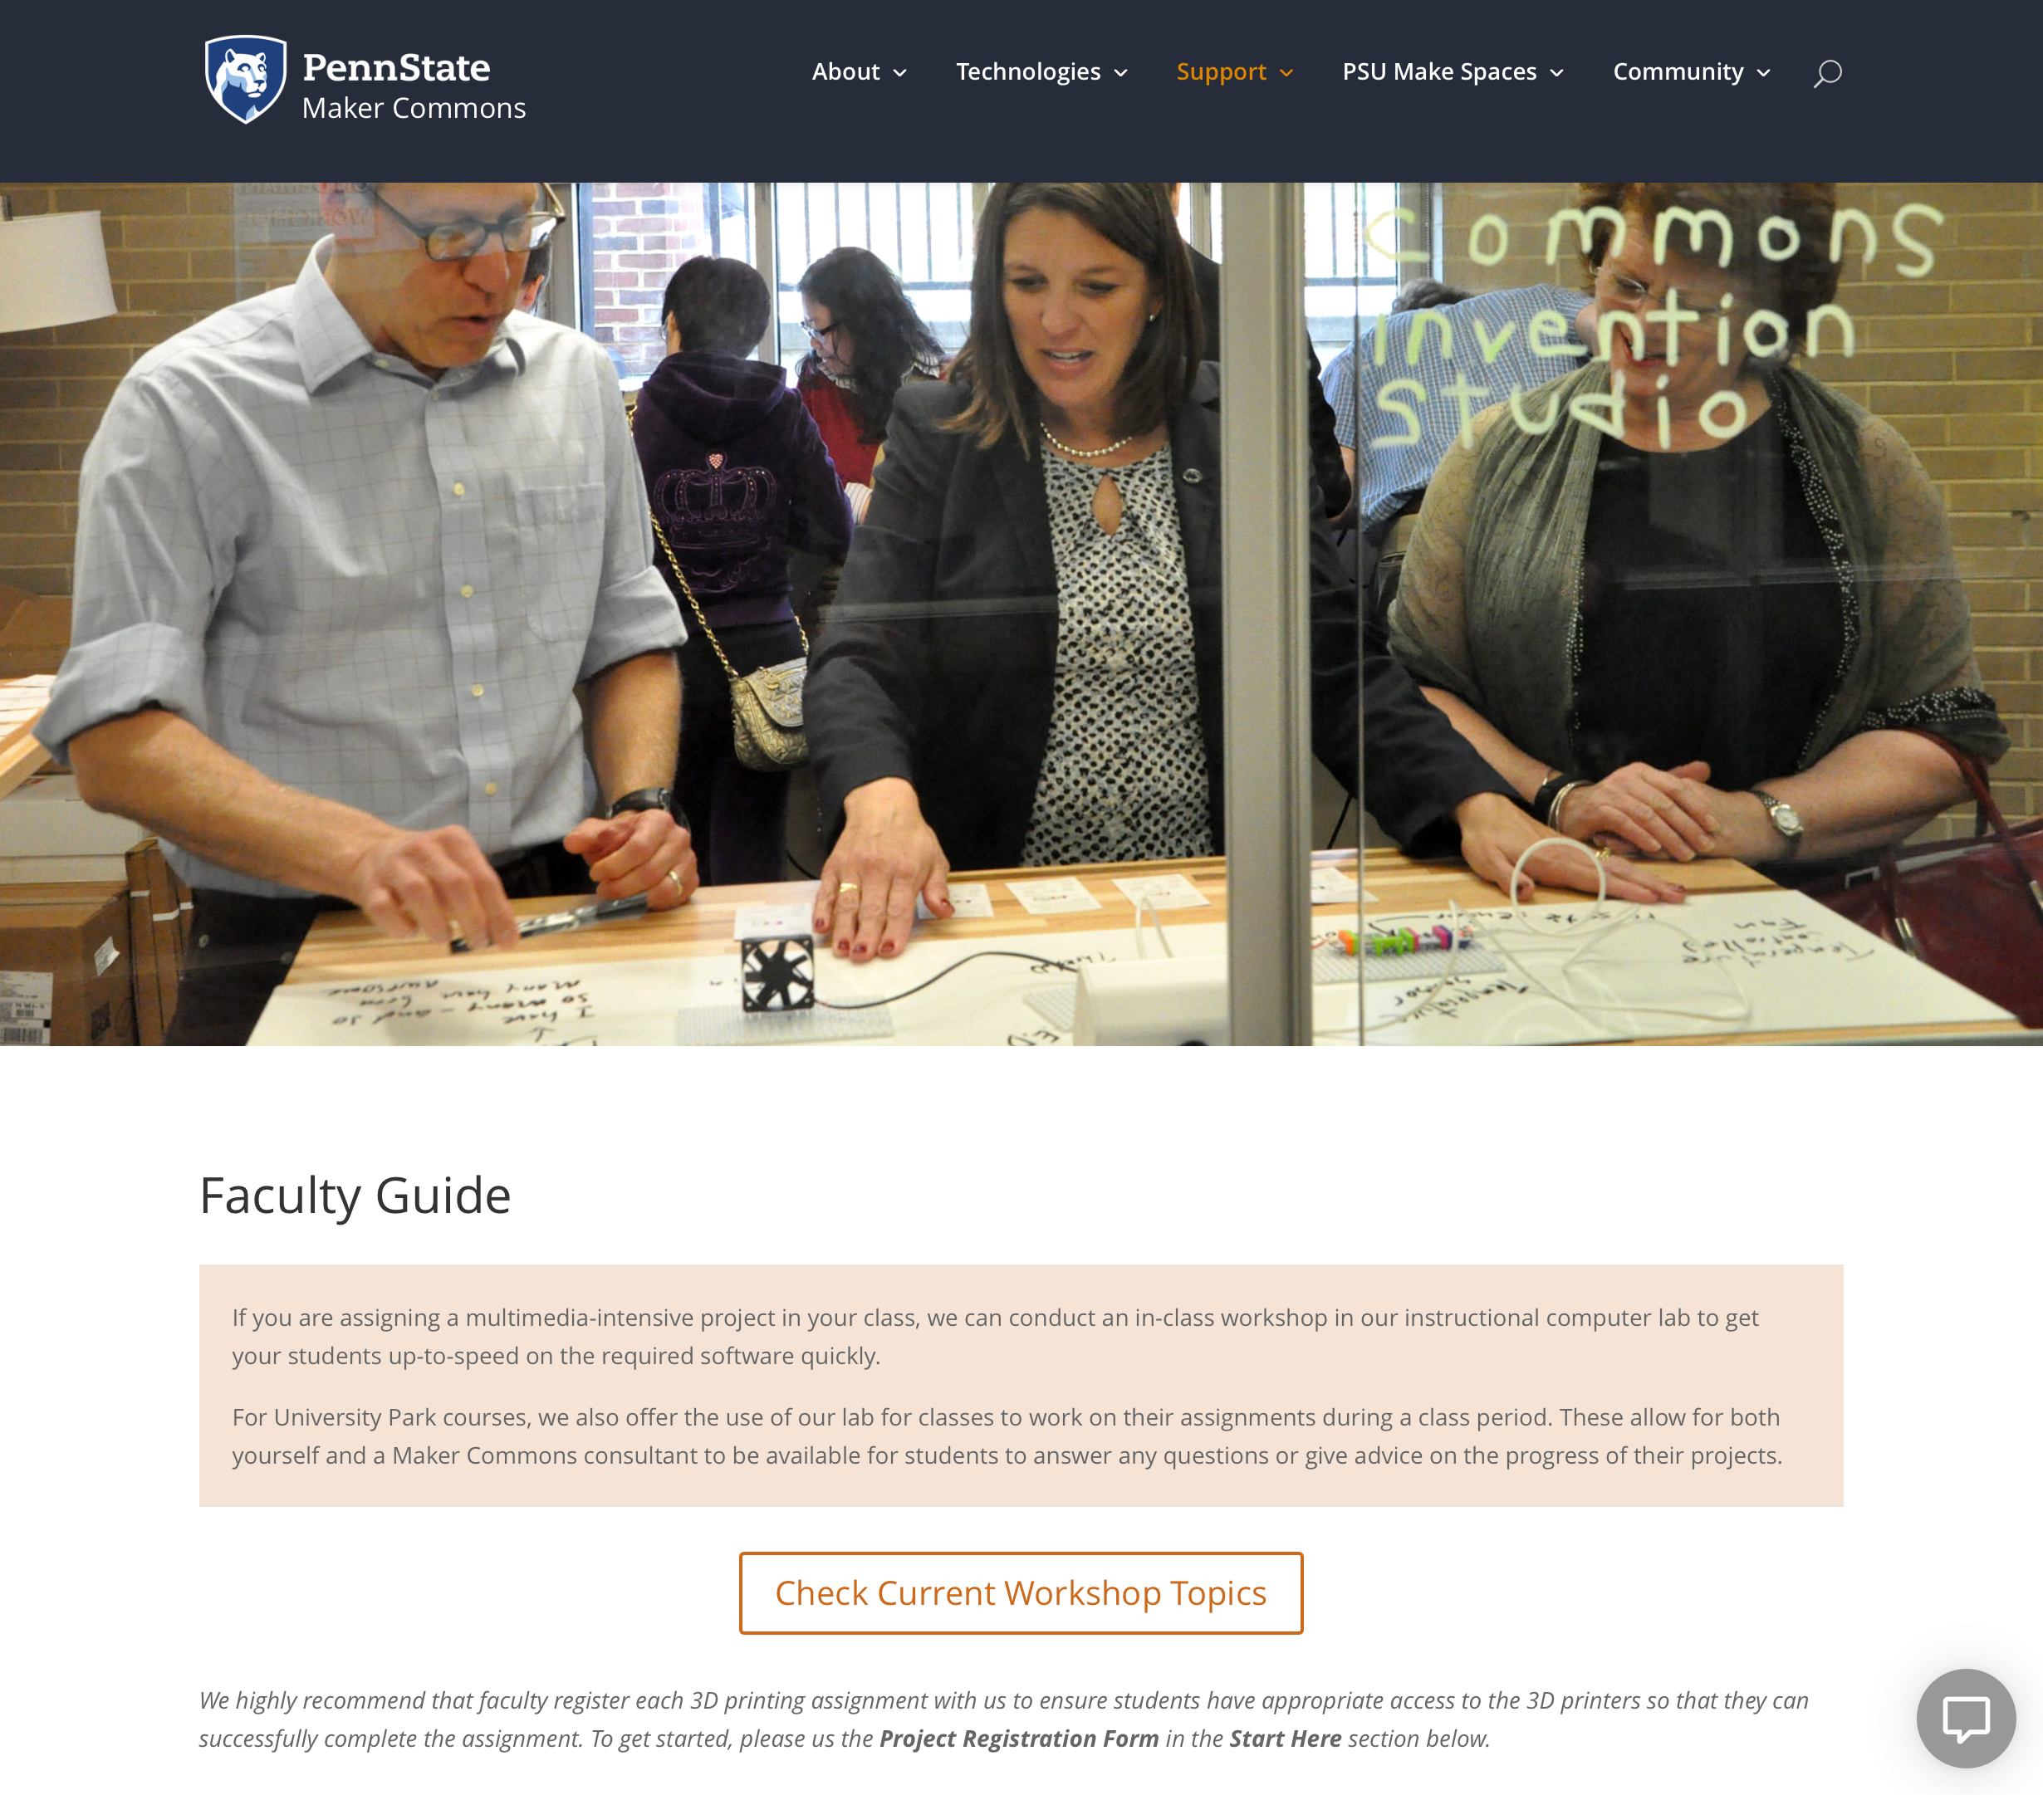Expand the Community dropdown chevron
The width and height of the screenshot is (2043, 1795).
click(x=1763, y=73)
